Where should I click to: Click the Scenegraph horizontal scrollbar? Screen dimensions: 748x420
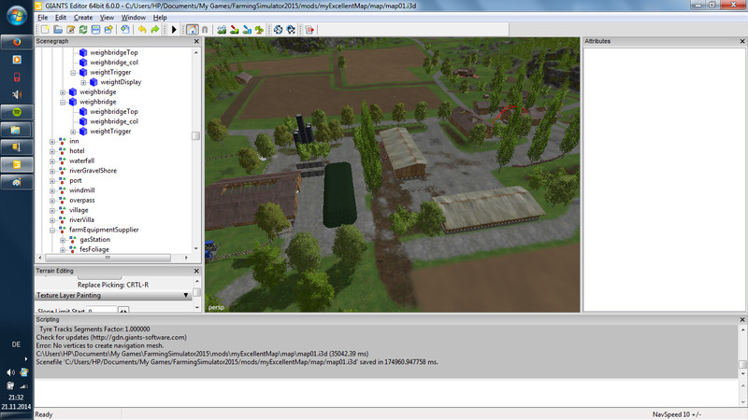pos(108,258)
